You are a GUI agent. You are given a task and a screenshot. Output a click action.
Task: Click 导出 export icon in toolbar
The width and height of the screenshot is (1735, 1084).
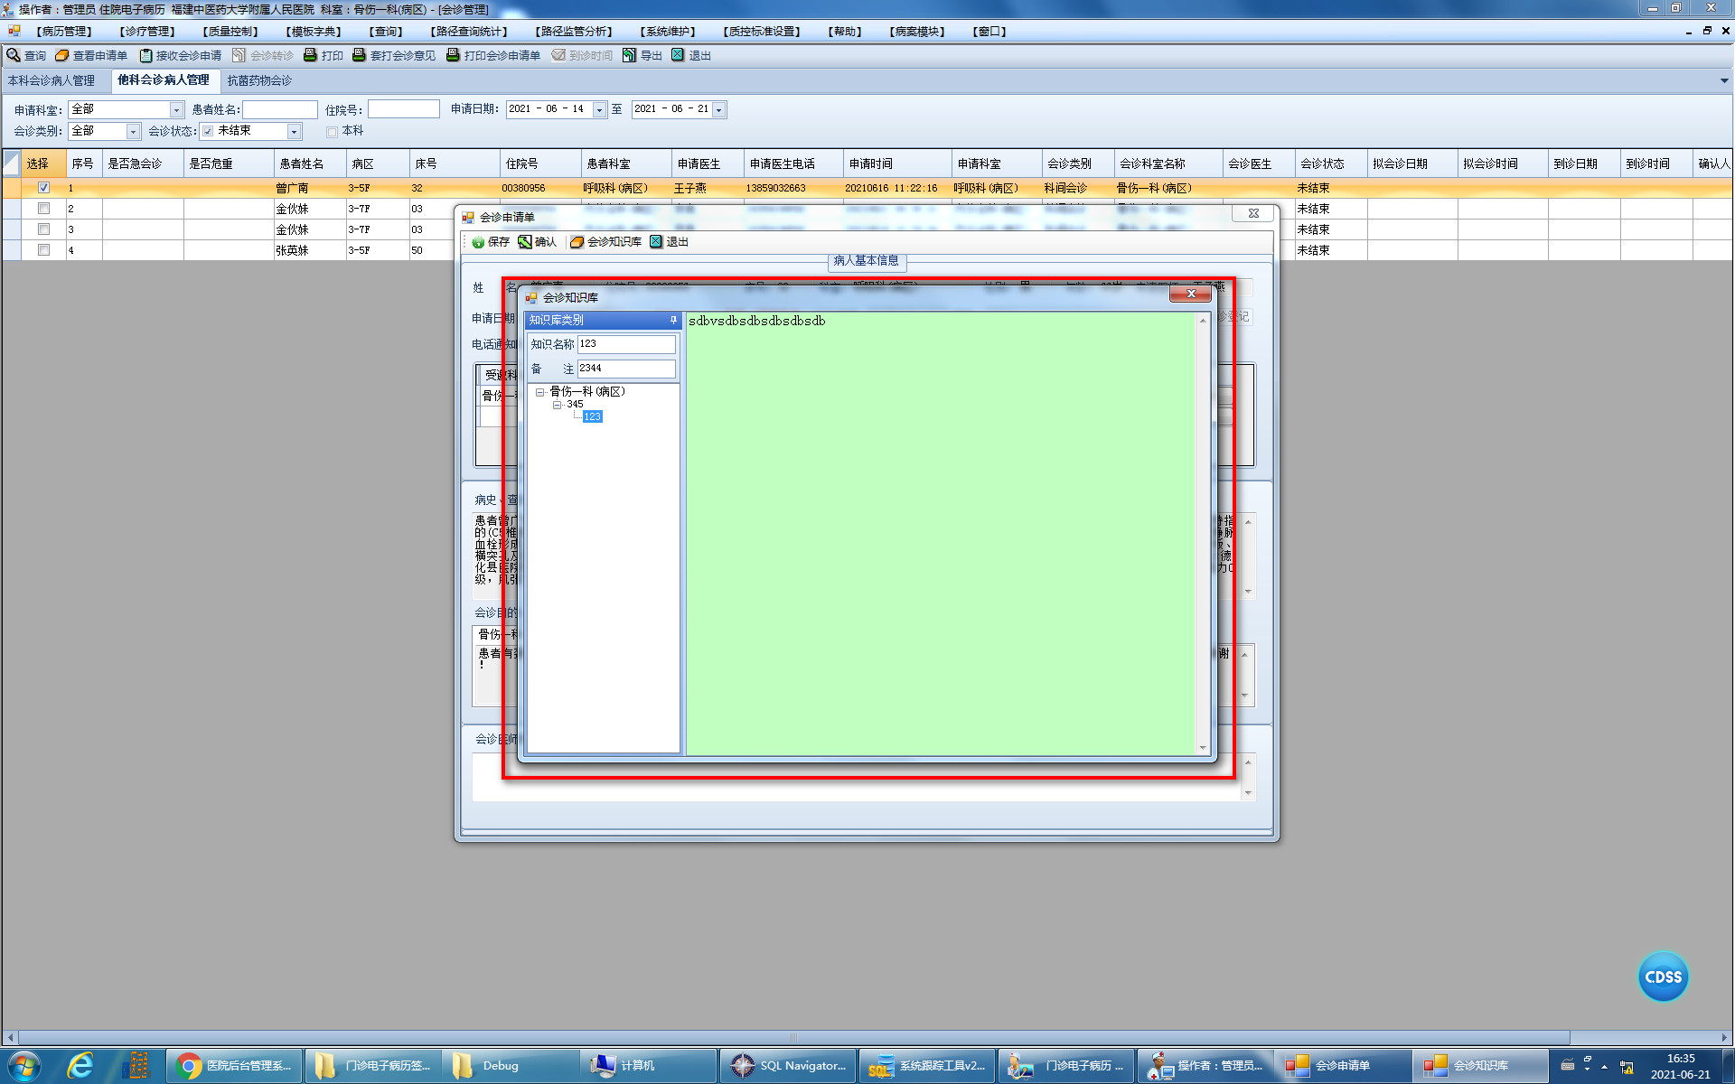[x=629, y=55]
